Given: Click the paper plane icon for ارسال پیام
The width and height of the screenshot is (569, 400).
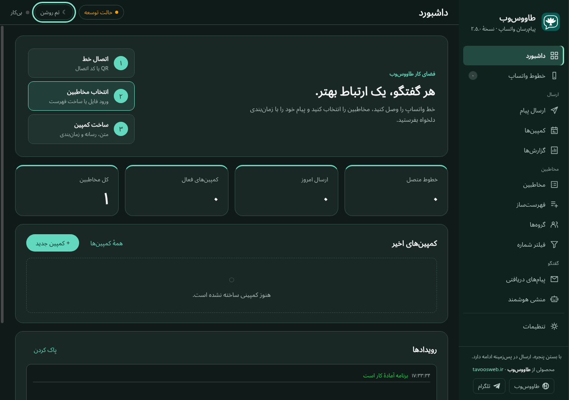Looking at the screenshot, I should [x=554, y=110].
